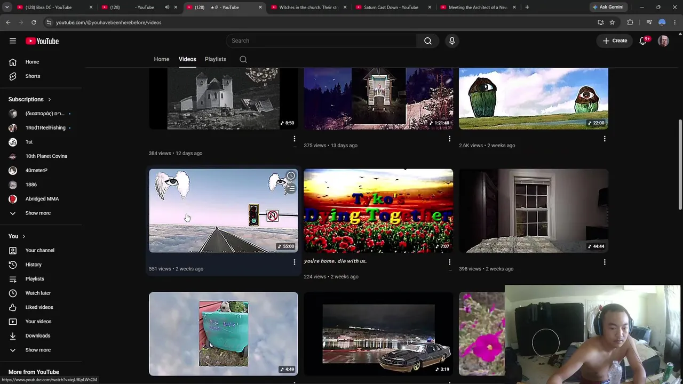Open the browser extensions puzzle icon
Viewport: 683px width, 384px height.
click(630, 22)
